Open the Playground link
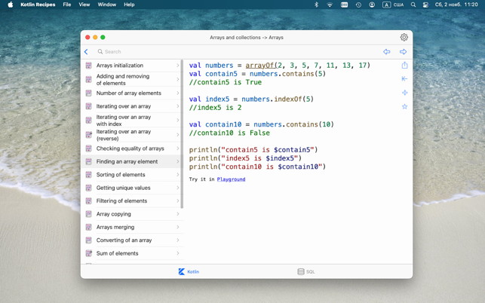Screen dimensions: 485x303 point(231,179)
